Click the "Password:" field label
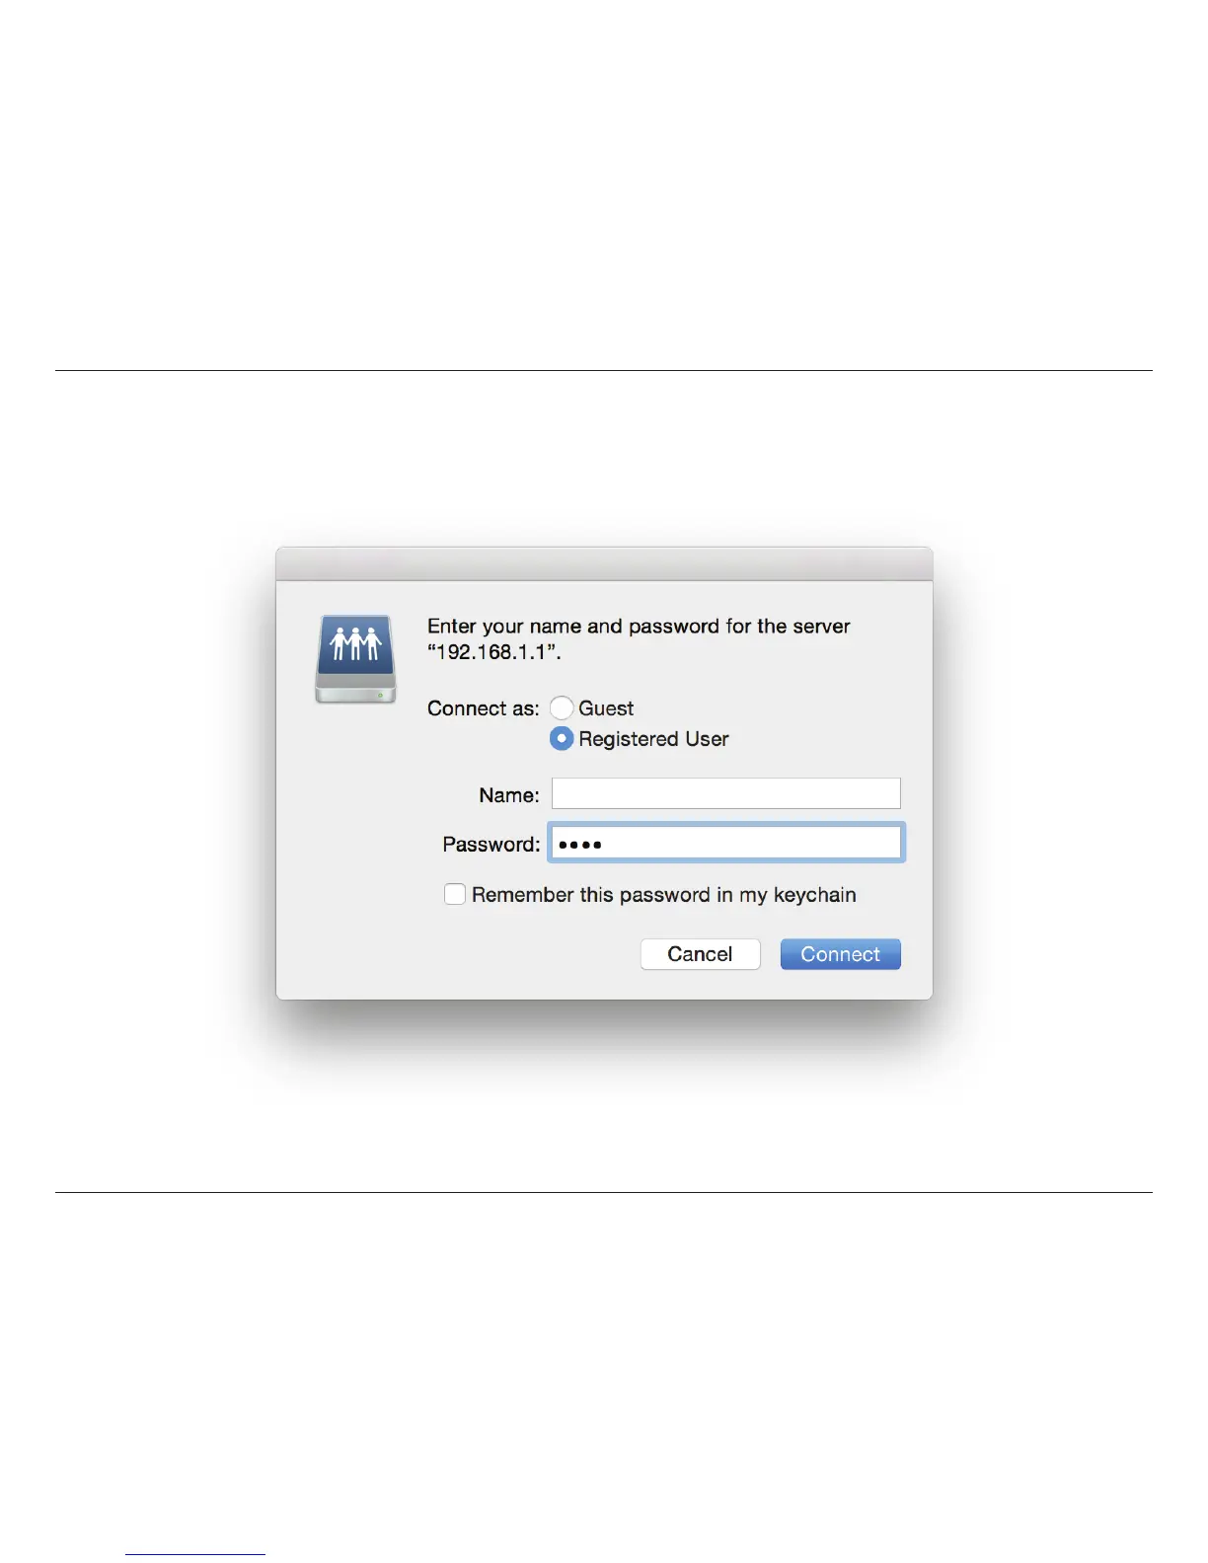Screen dimensions: 1208x1563 point(491,845)
